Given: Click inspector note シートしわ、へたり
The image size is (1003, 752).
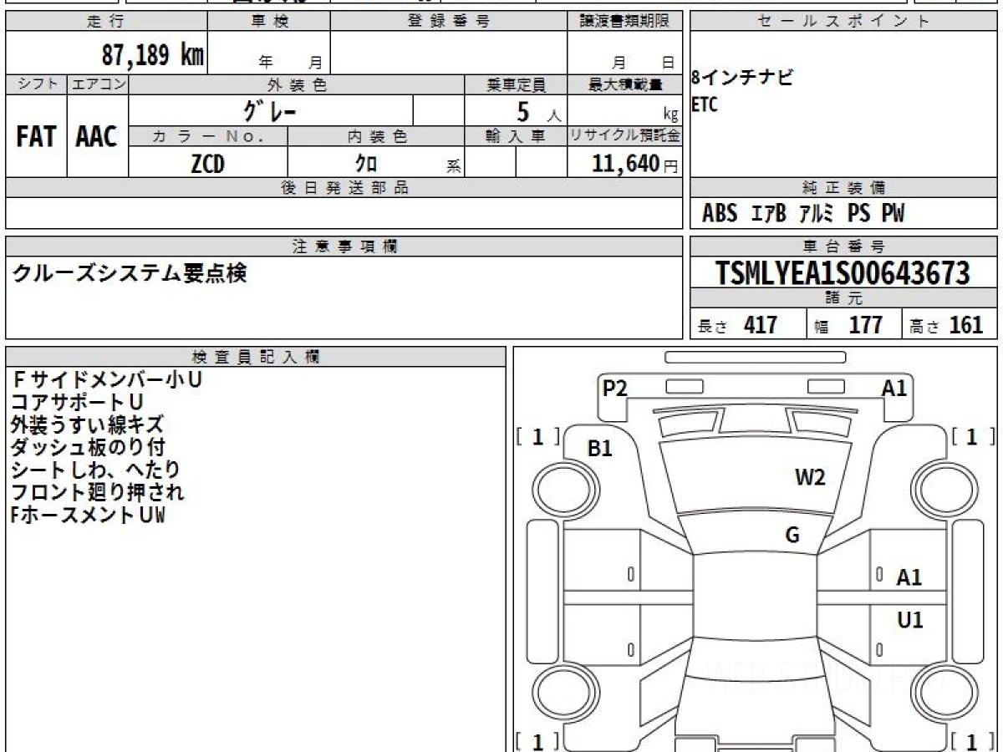Looking at the screenshot, I should (96, 470).
